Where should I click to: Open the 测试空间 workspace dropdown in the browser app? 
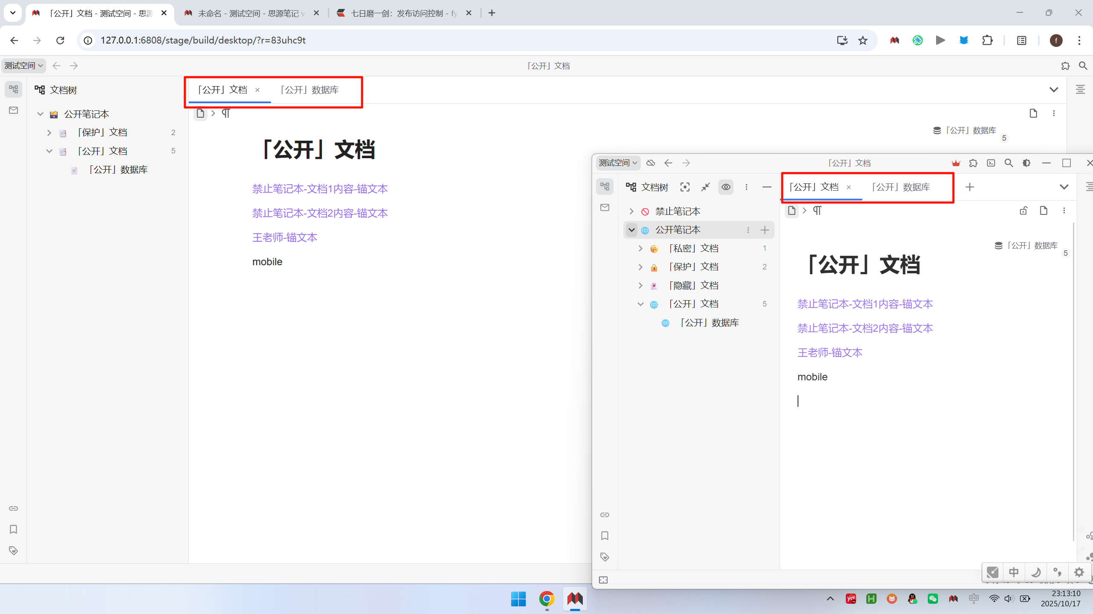(23, 66)
